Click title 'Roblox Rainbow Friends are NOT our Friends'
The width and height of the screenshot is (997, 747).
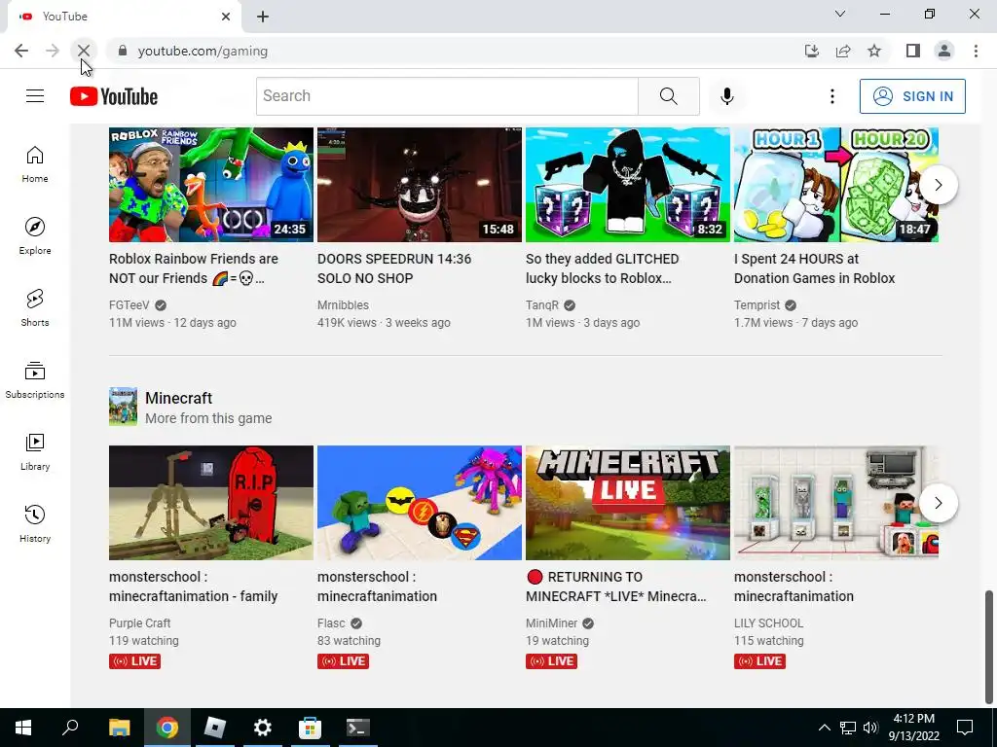pyautogui.click(x=194, y=268)
